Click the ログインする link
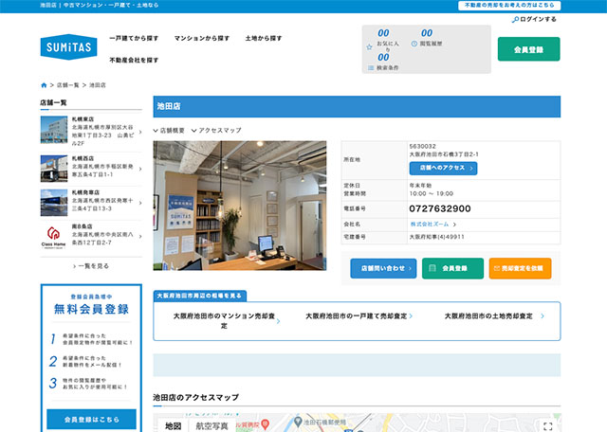This screenshot has width=607, height=432. (x=538, y=19)
